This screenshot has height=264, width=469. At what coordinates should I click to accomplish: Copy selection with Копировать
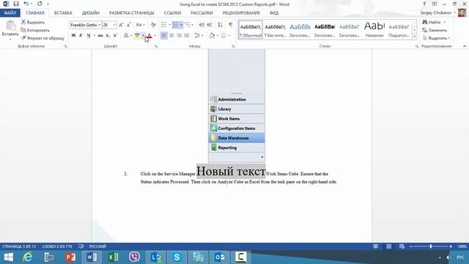[x=35, y=30]
